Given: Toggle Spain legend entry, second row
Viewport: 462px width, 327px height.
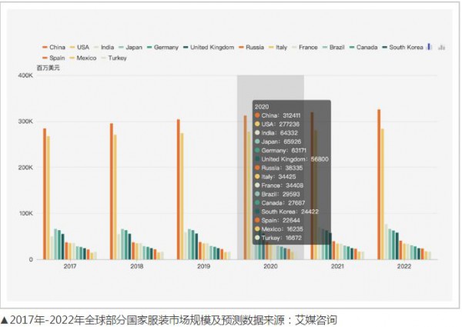Looking at the screenshot, I should (x=53, y=58).
